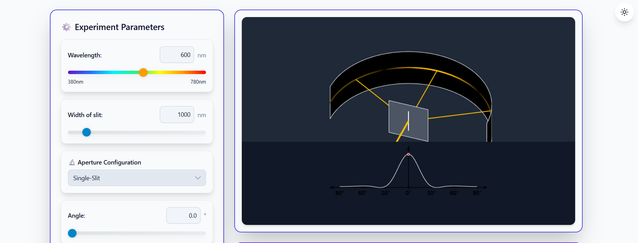
Task: Click the 0° label on the intensity graph axis
Action: (x=408, y=193)
